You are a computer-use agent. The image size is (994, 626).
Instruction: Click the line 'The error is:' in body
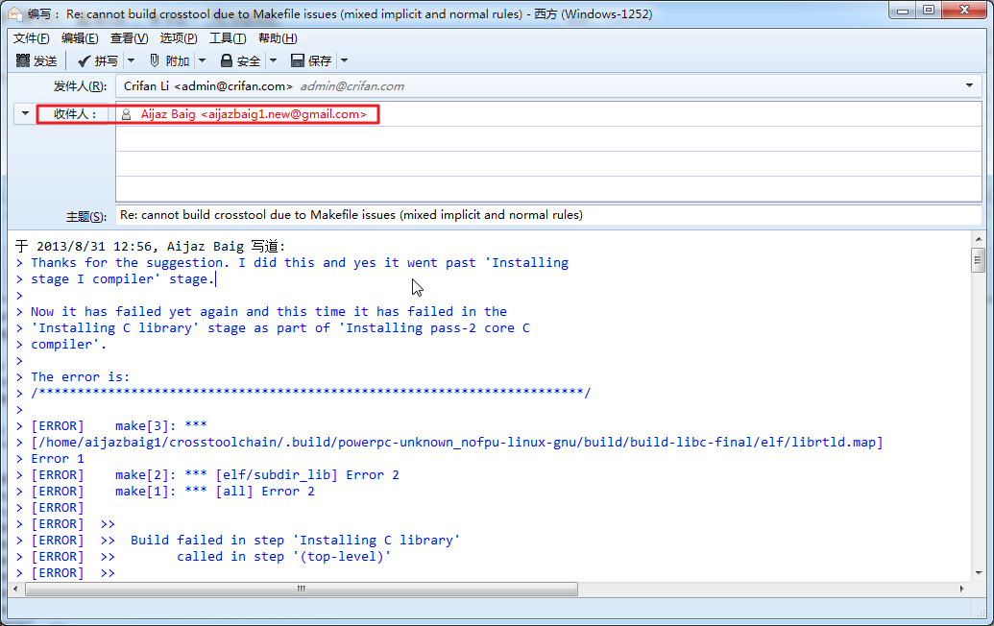pyautogui.click(x=81, y=377)
